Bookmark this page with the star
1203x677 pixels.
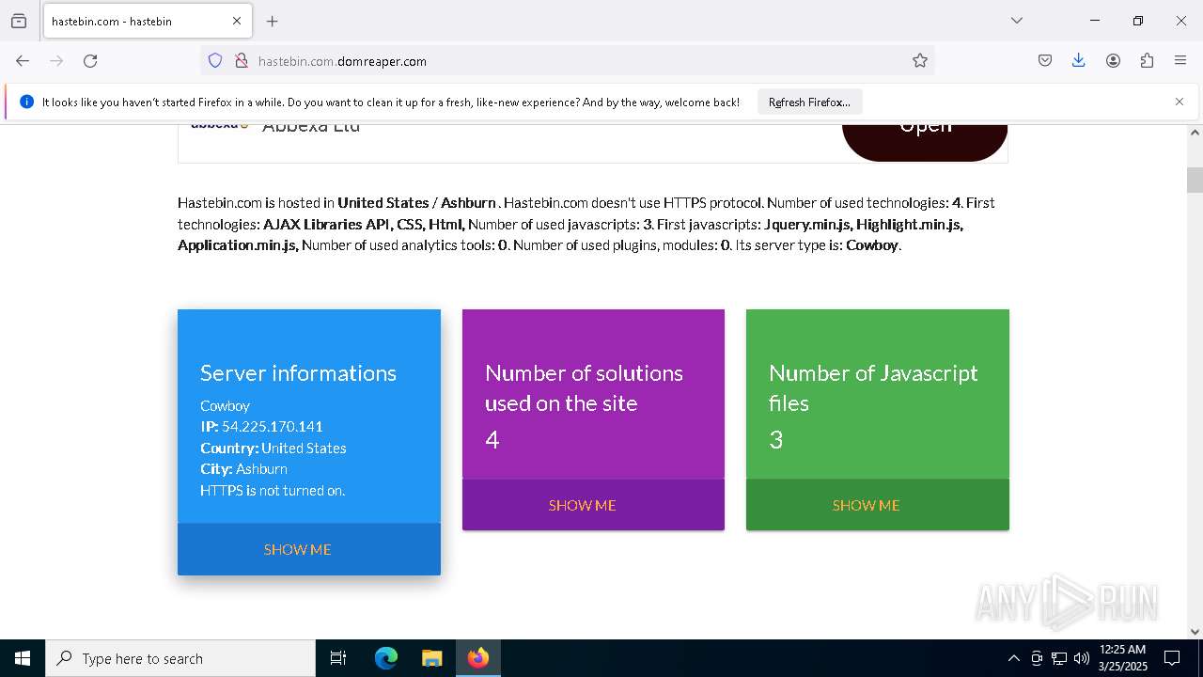(920, 60)
